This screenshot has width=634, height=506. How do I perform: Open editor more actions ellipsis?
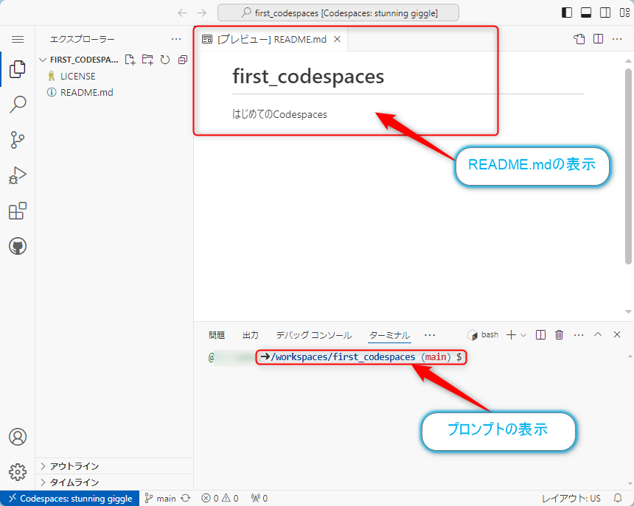(x=617, y=39)
